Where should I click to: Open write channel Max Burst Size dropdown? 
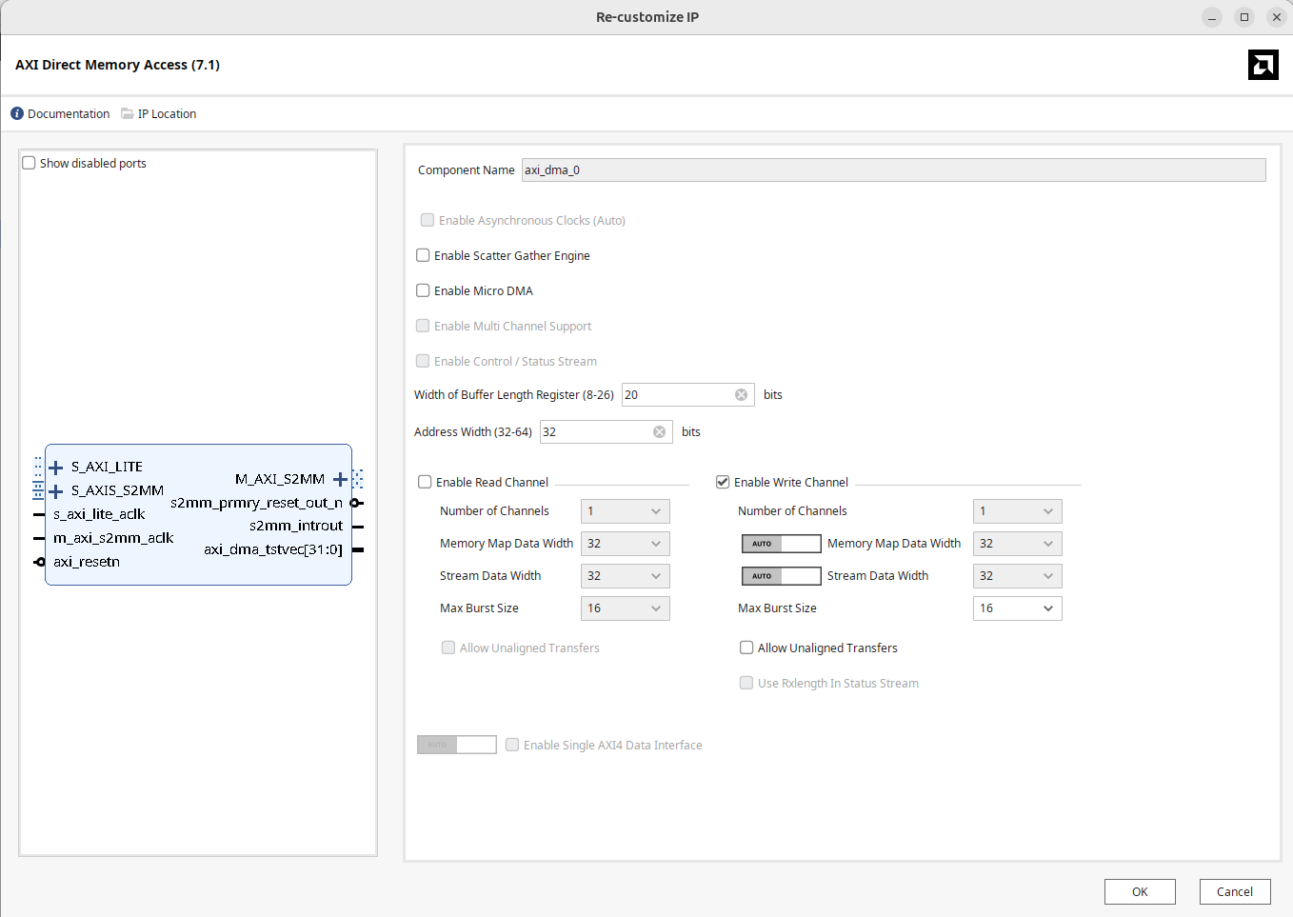click(x=1017, y=608)
